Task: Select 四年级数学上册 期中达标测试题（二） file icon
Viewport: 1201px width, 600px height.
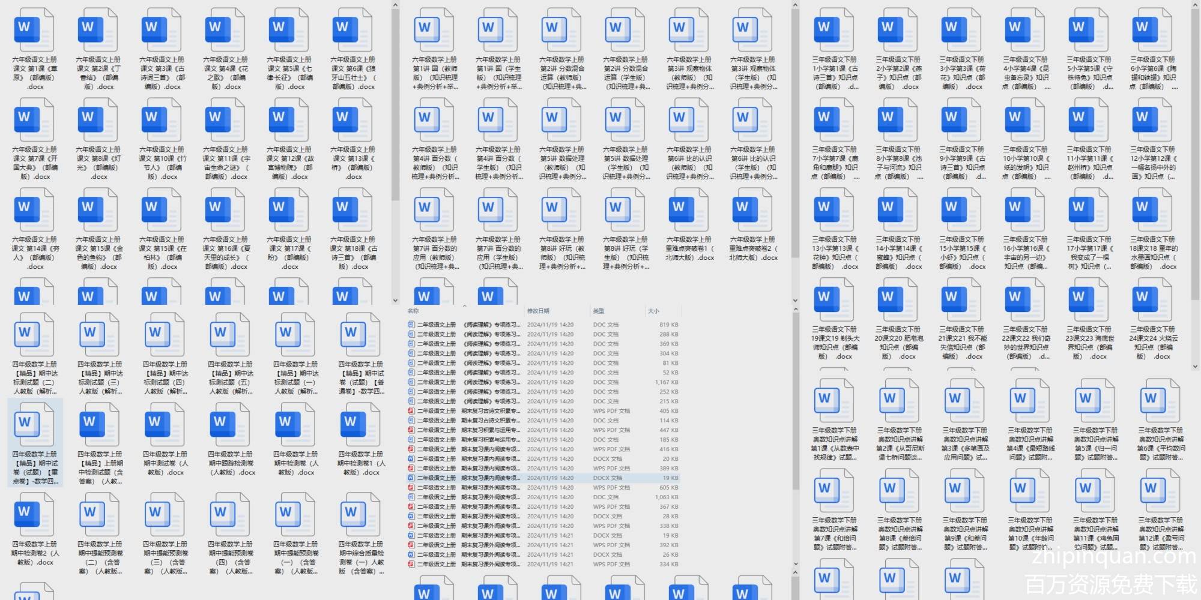Action: click(x=35, y=335)
